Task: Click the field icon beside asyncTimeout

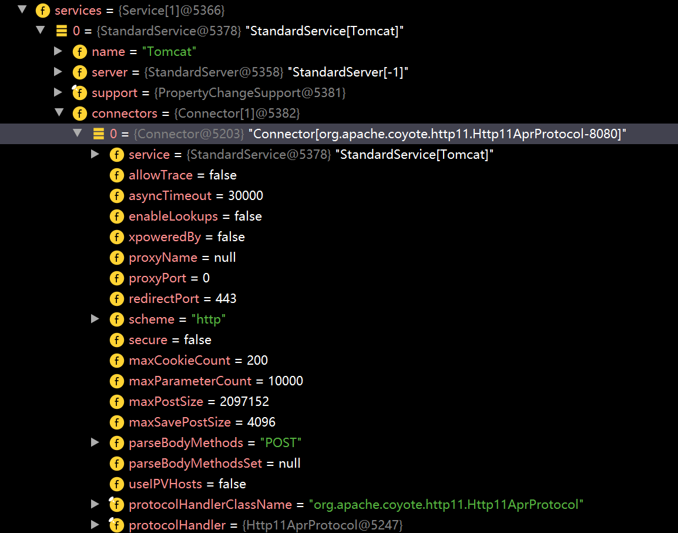Action: [117, 196]
